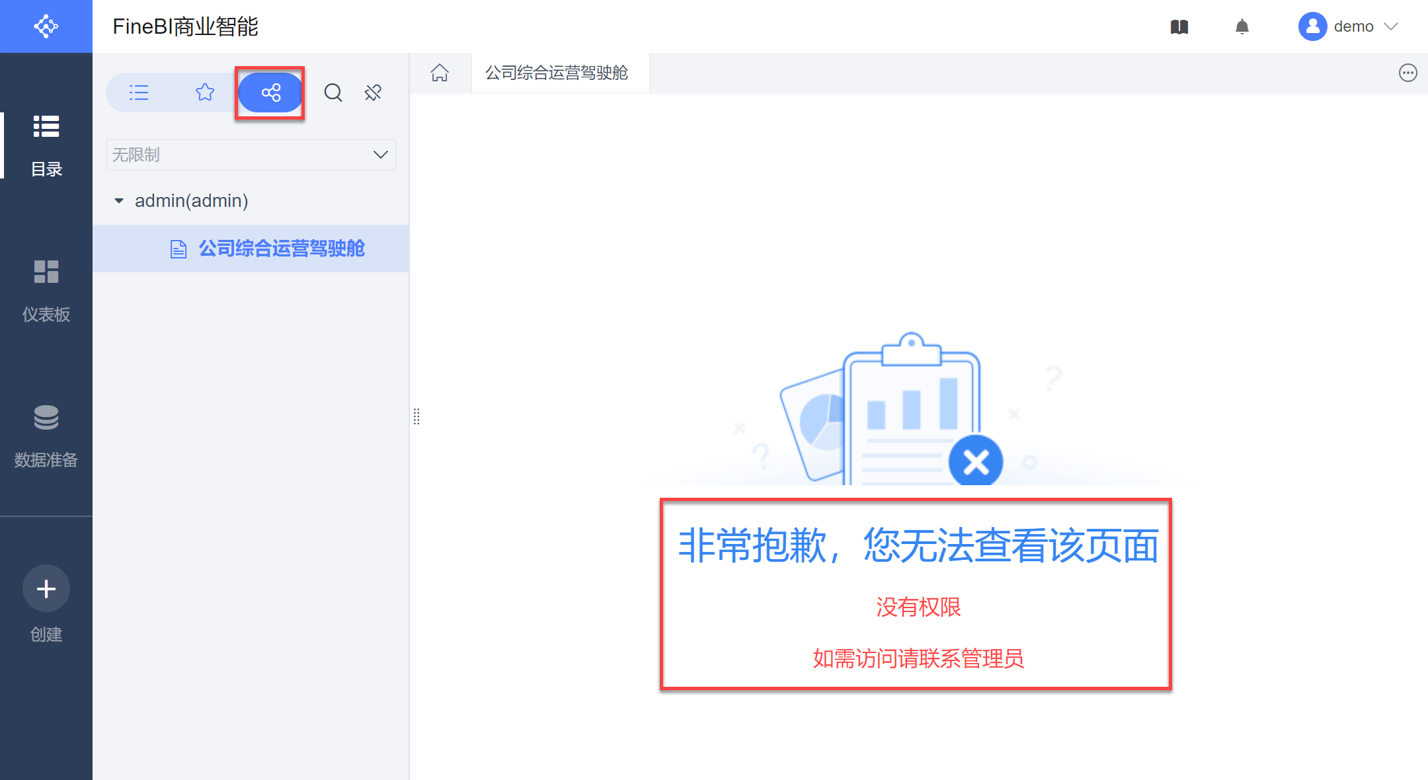Open the help documentation book icon

[1179, 27]
